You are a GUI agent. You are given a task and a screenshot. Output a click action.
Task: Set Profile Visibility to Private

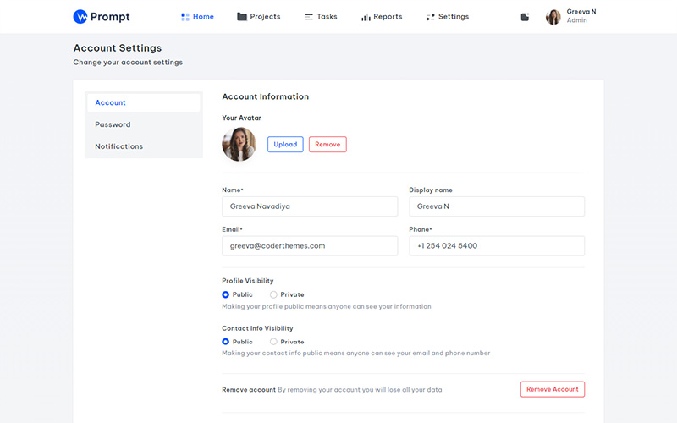click(273, 294)
